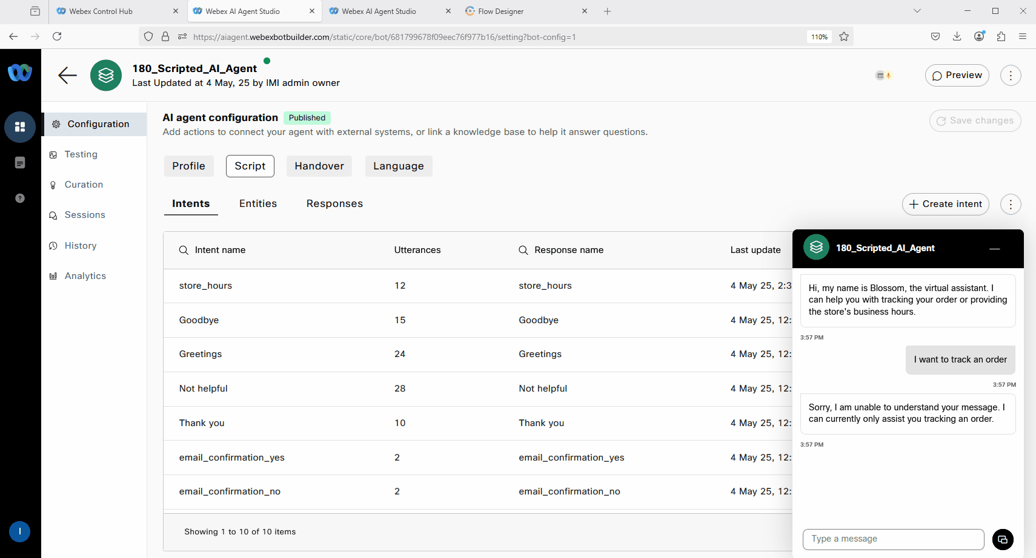Viewport: 1036px width, 558px height.
Task: Click the search icon next to Intent name
Action: [x=184, y=250]
